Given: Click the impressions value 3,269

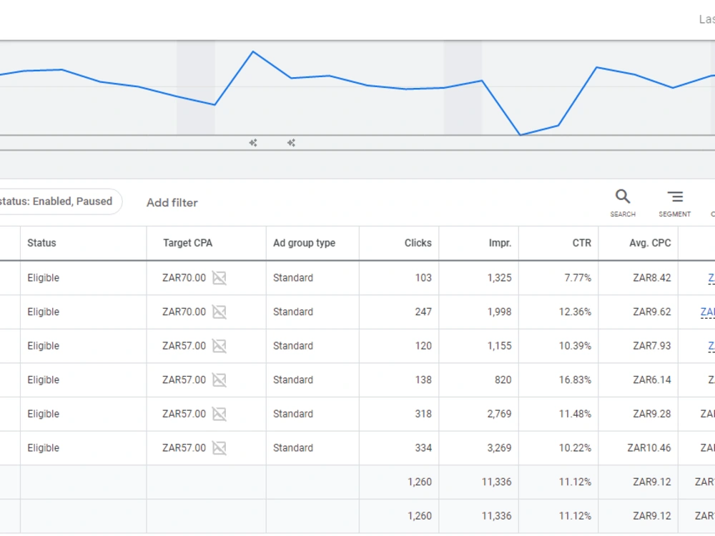Looking at the screenshot, I should click(499, 448).
